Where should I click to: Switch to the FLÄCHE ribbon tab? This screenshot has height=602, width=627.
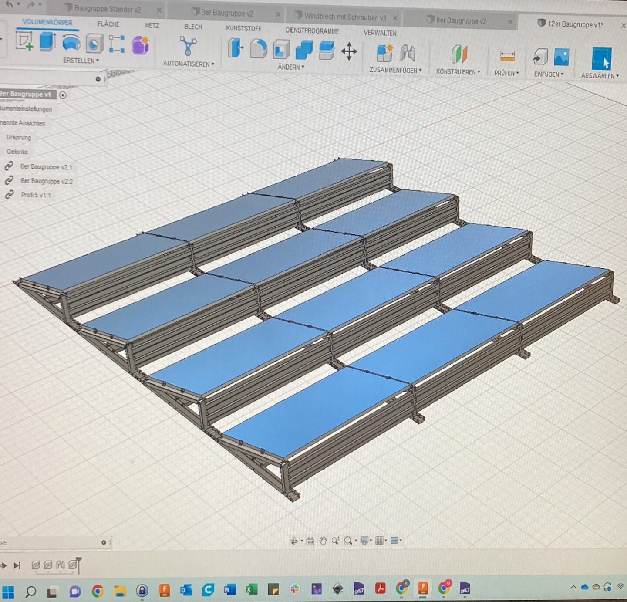(x=108, y=24)
